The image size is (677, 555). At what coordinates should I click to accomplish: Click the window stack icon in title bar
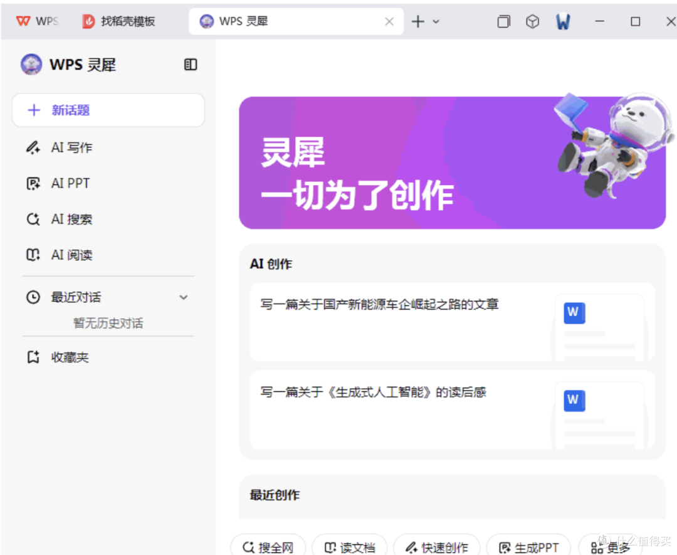pos(503,21)
